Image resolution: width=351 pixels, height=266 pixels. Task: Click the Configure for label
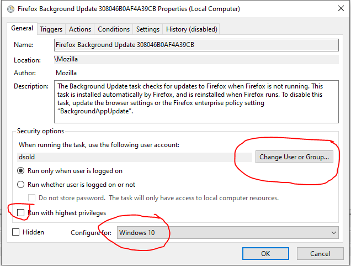(91, 233)
